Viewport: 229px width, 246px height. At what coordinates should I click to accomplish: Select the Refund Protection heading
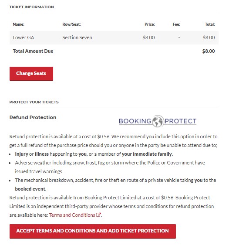click(33, 117)
